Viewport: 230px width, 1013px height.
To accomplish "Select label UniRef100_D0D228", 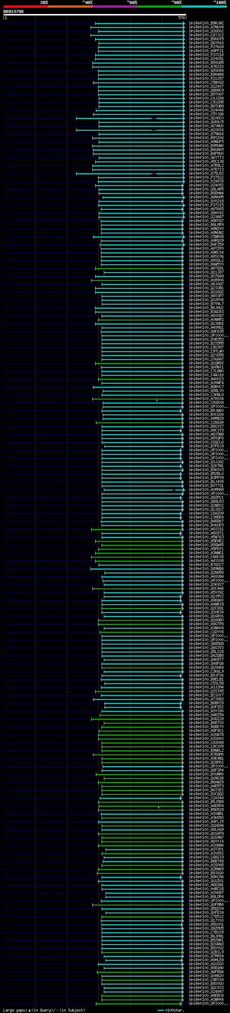I will 206,719.
